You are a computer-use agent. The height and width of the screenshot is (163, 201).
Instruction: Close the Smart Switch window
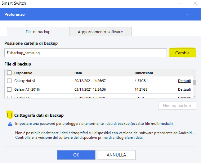(x=195, y=3)
